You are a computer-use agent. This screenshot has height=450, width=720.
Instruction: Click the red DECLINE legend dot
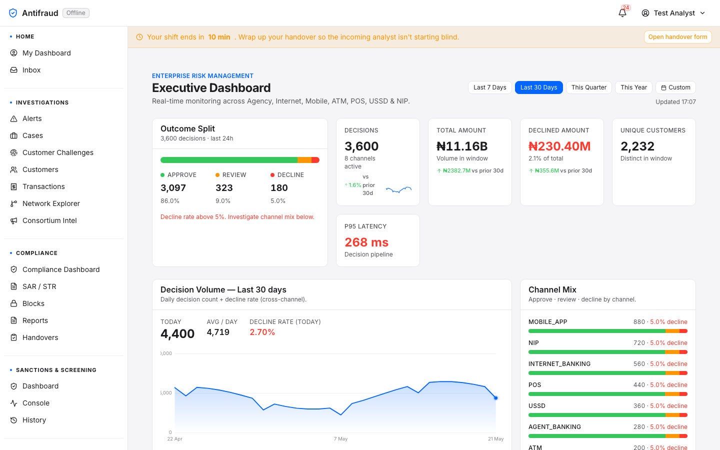point(272,175)
